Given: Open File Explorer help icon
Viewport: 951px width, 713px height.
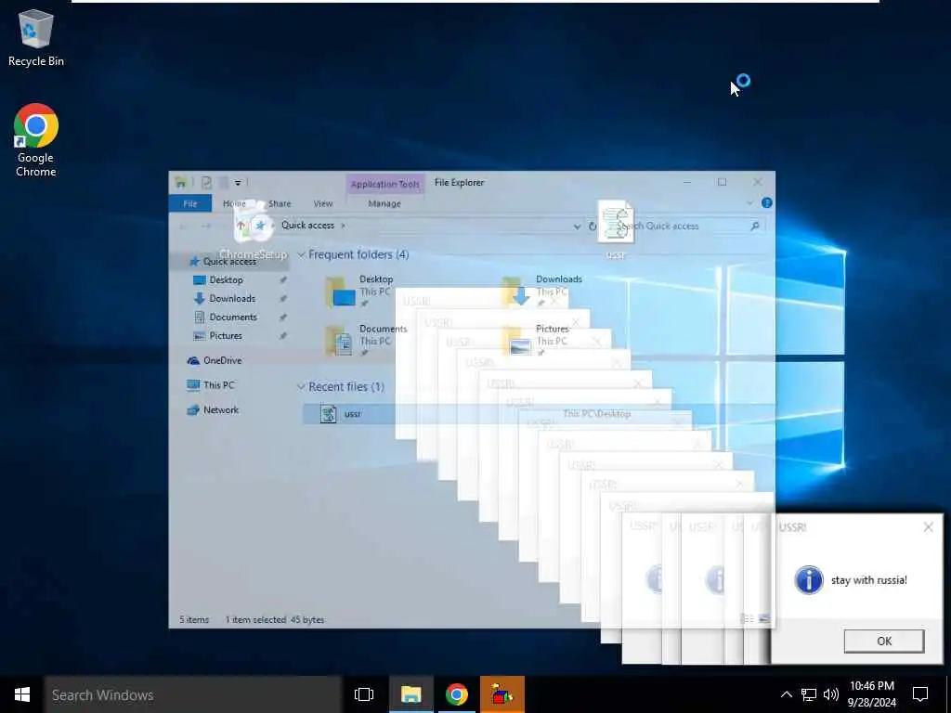Looking at the screenshot, I should point(766,203).
